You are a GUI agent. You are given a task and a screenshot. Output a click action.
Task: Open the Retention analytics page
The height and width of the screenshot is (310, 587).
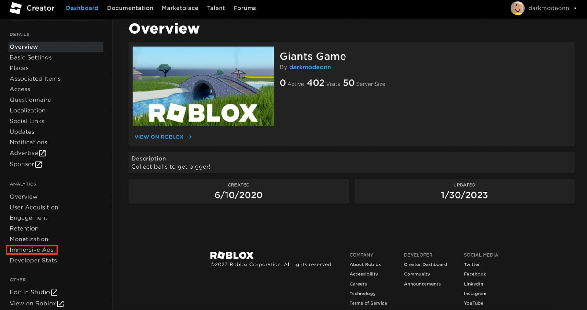(x=24, y=228)
